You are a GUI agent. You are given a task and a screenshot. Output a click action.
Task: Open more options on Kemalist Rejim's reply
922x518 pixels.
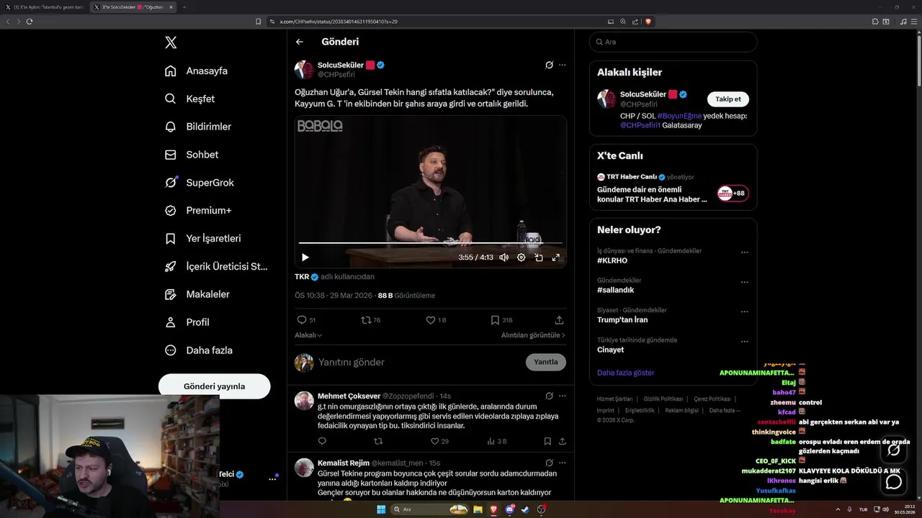pyautogui.click(x=563, y=463)
